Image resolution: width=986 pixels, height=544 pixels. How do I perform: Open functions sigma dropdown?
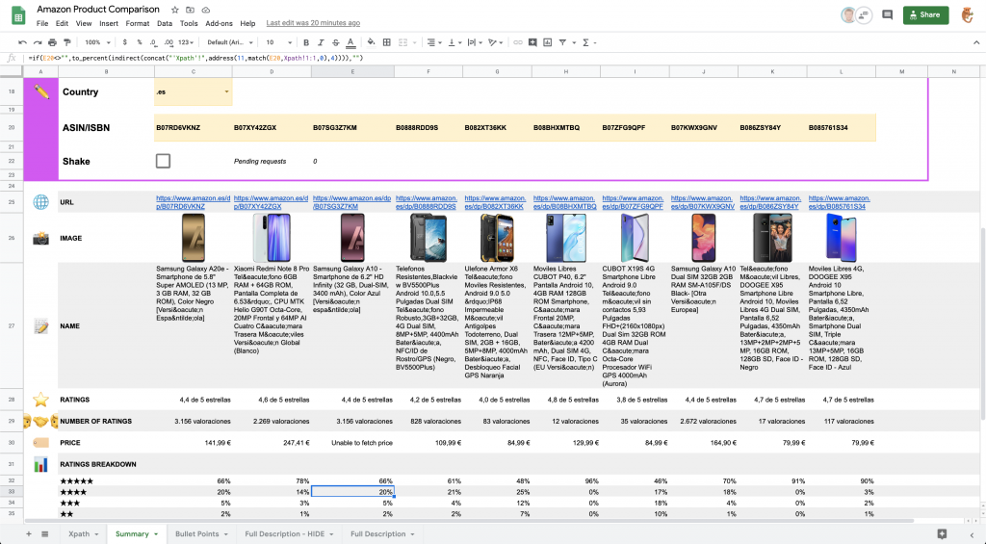click(588, 42)
